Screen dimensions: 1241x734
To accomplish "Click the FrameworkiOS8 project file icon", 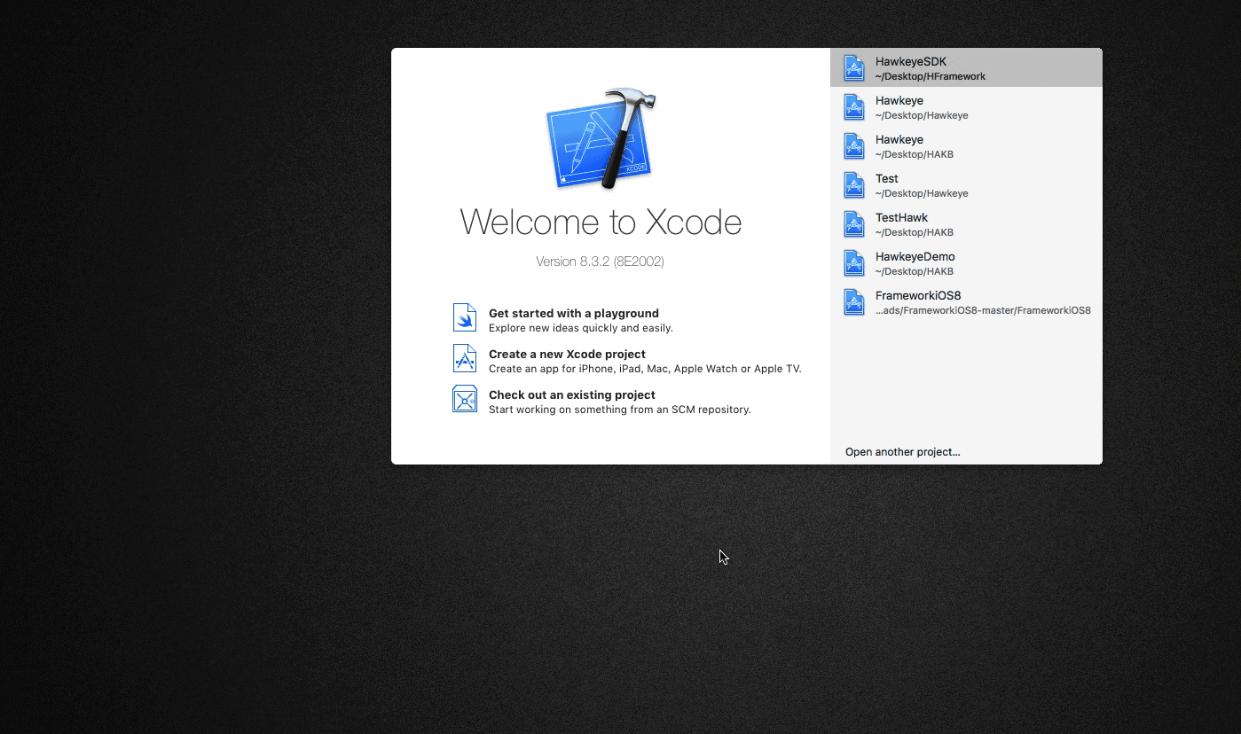I will (854, 302).
